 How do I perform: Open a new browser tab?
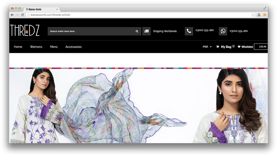63,9
